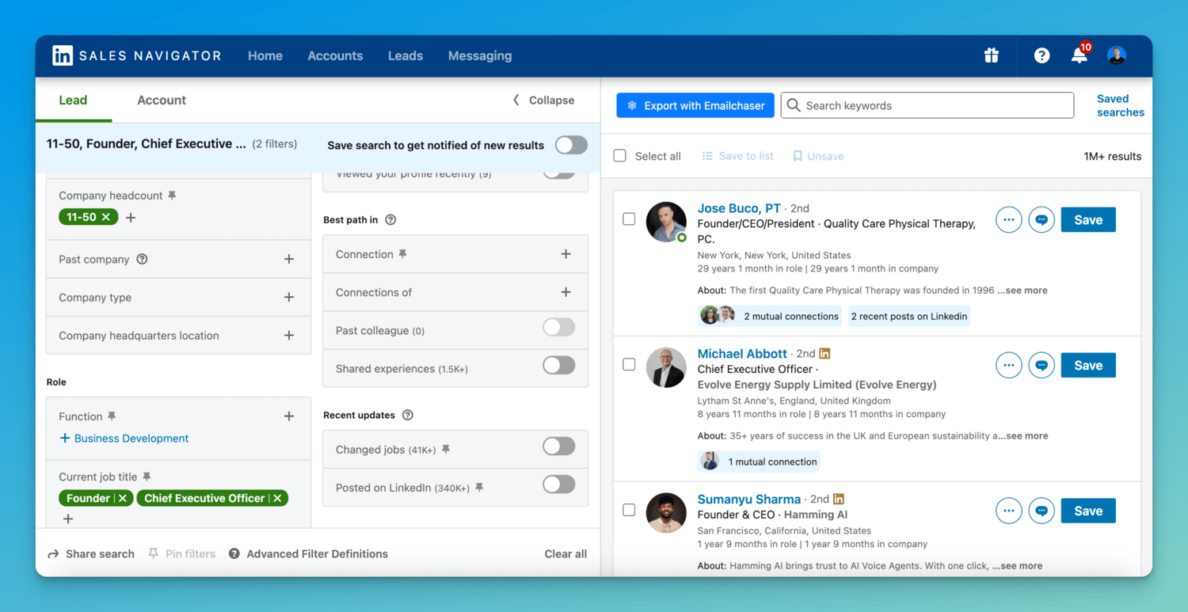1188x612 pixels.
Task: Expand the Past company filter
Action: 289,259
